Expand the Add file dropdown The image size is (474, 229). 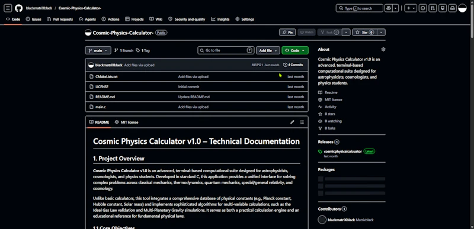click(268, 50)
